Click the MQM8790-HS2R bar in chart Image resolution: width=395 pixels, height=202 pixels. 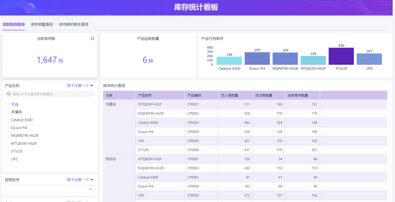285,59
